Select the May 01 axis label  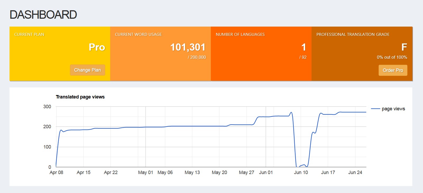click(x=146, y=172)
